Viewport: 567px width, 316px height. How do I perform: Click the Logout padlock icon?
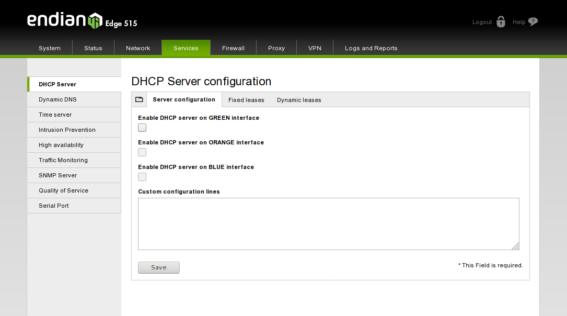point(501,22)
